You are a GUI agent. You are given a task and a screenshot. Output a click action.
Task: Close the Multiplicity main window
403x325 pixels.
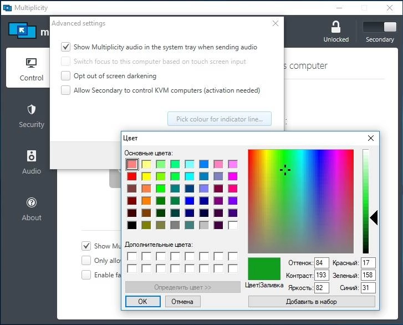(390, 8)
